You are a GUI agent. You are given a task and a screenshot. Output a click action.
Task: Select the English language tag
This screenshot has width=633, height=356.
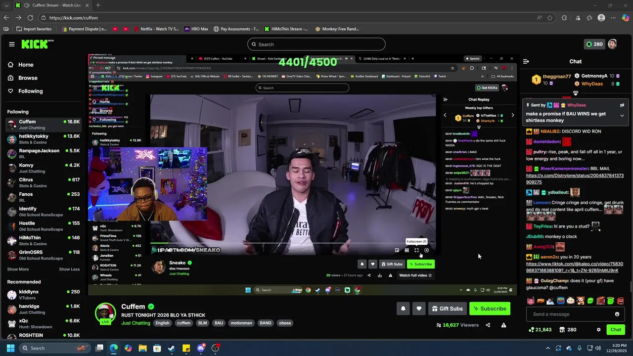coord(162,323)
